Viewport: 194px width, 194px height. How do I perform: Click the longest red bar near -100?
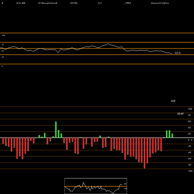pyautogui.click(x=144, y=153)
